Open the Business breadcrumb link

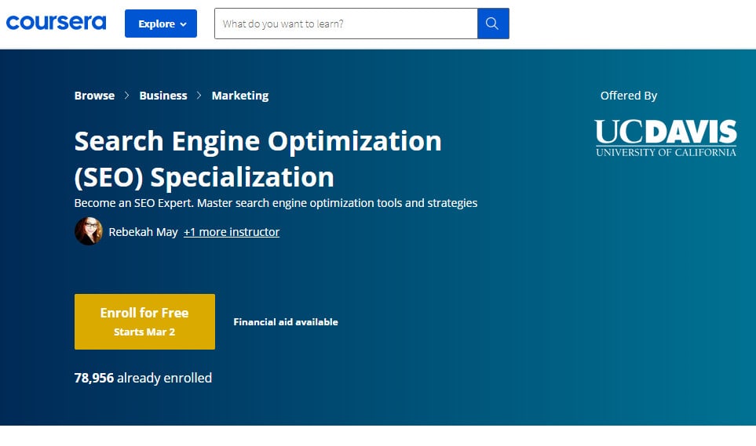point(163,96)
